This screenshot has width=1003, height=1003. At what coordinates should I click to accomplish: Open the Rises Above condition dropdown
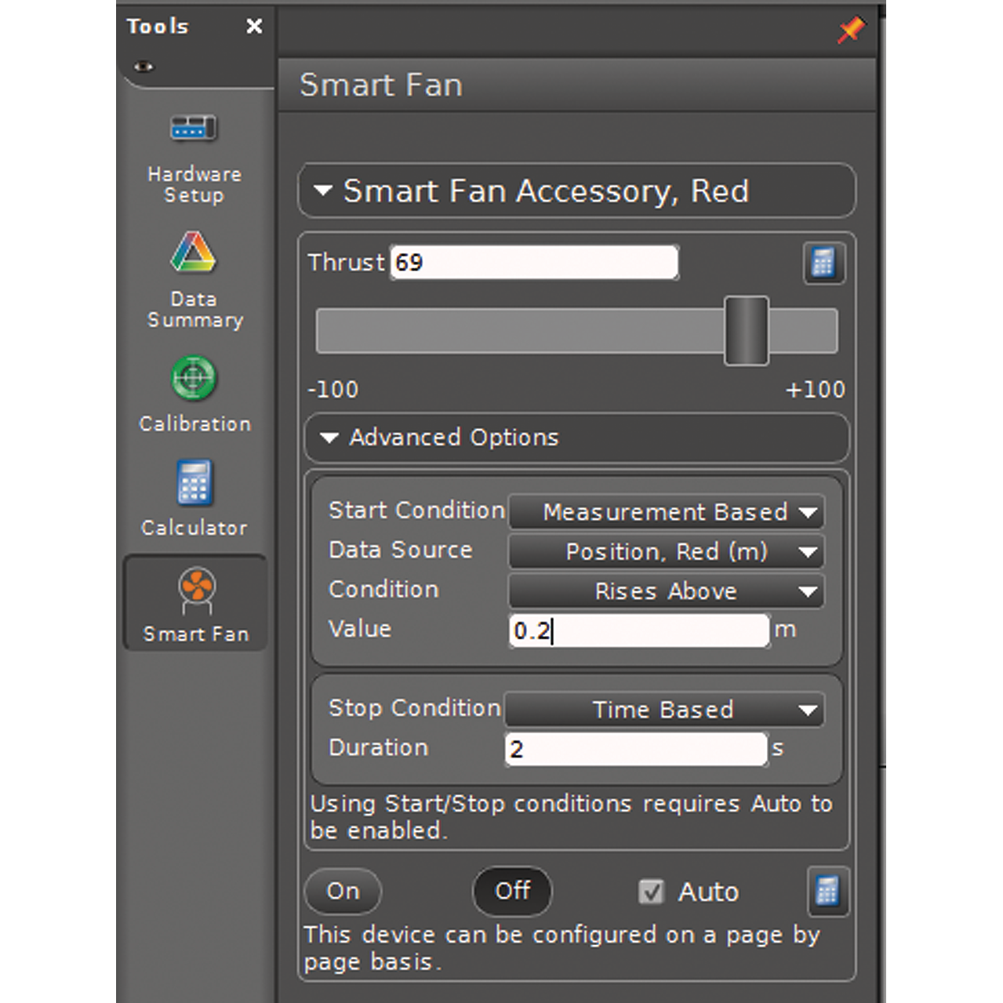pyautogui.click(x=666, y=591)
